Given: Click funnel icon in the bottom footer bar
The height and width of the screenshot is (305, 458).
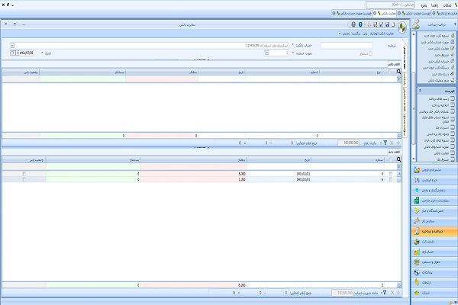Looking at the screenshot, I should click(x=385, y=292).
